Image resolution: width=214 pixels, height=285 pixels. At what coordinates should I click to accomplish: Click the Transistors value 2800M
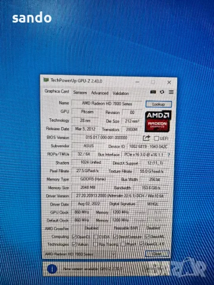[x=131, y=129]
